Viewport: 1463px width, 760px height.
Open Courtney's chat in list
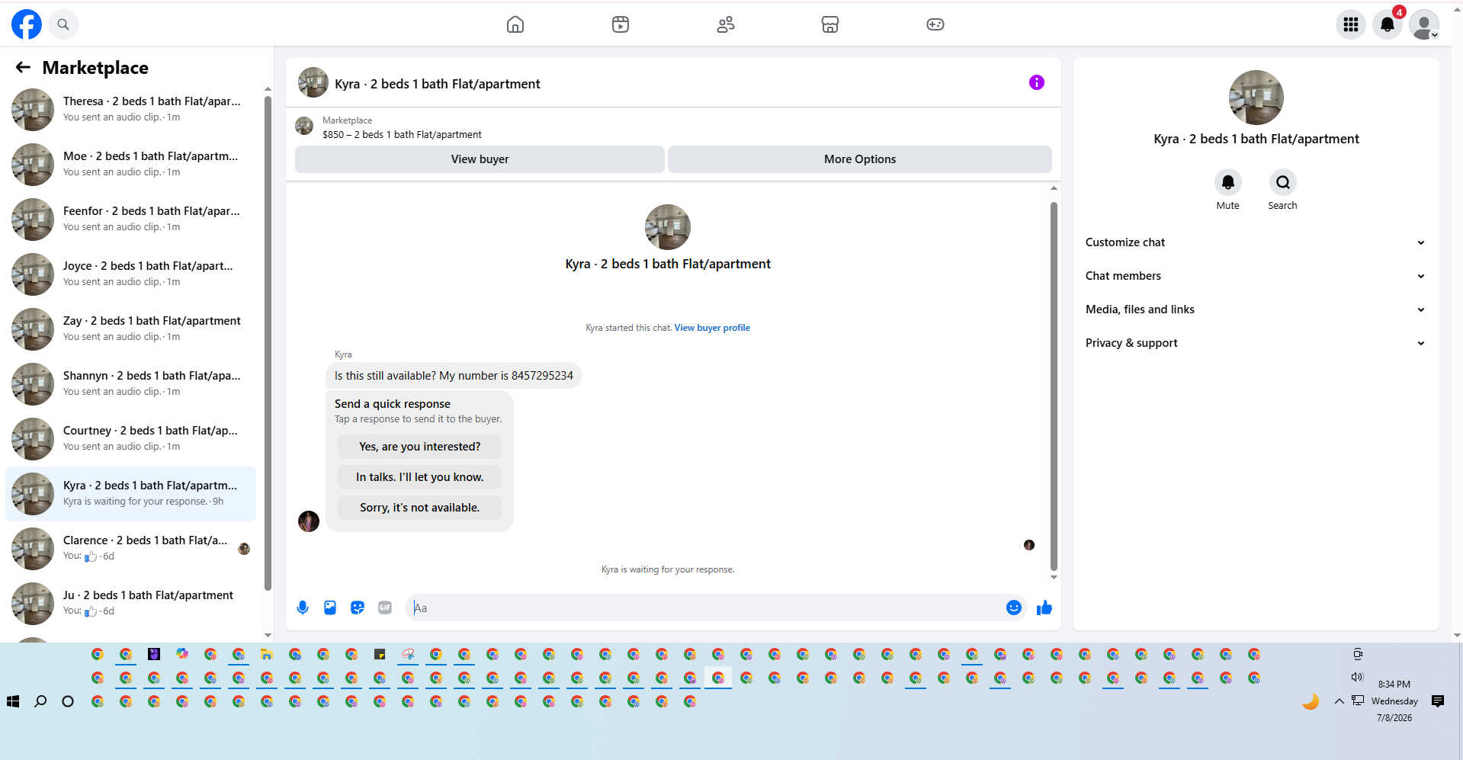click(x=131, y=439)
